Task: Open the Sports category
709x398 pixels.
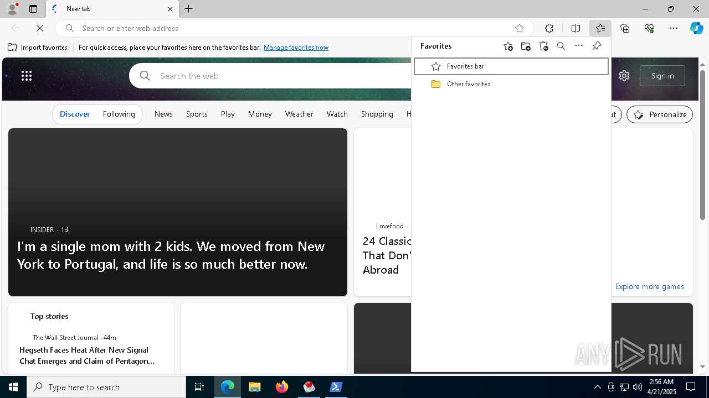Action: (x=197, y=114)
